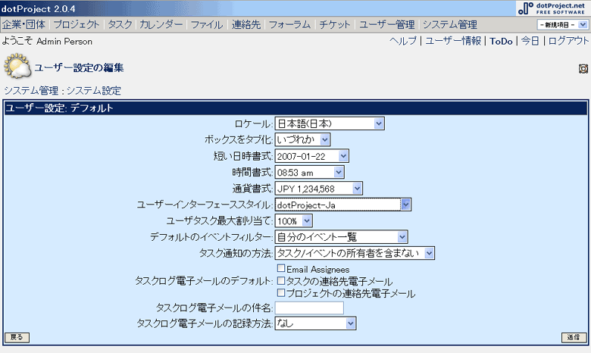
Task: Open the タスクログ電子メールの記録方法 dropdown
Action: tap(315, 323)
